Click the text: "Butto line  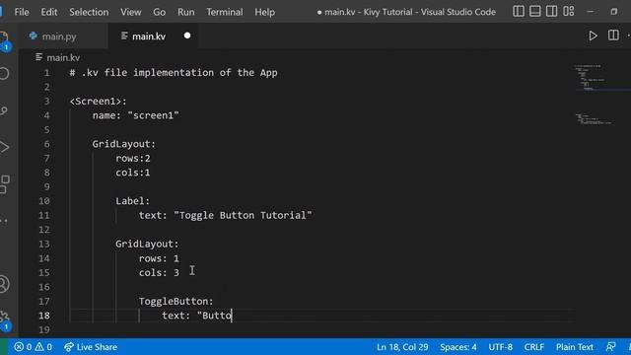(x=197, y=316)
